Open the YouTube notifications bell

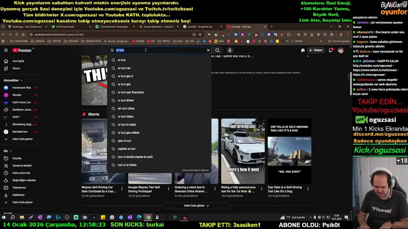point(331,50)
